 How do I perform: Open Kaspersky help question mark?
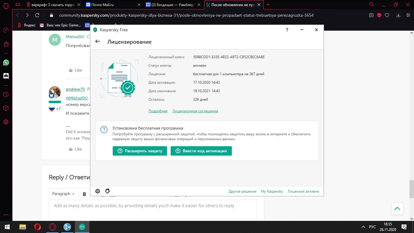[287, 30]
